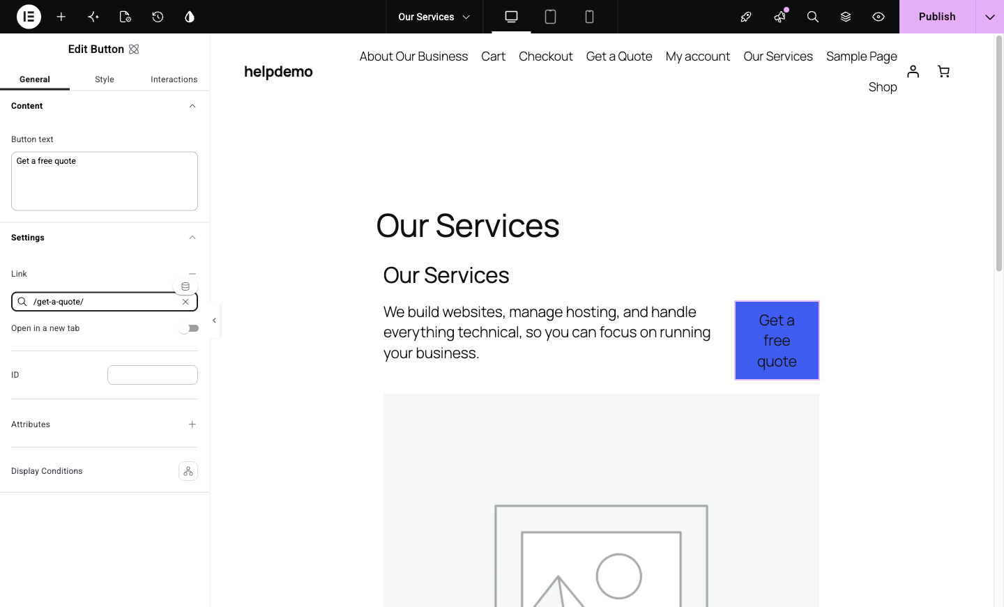Open Display Conditions icon button
Viewport: 1004px width, 607px height.
[x=188, y=471]
